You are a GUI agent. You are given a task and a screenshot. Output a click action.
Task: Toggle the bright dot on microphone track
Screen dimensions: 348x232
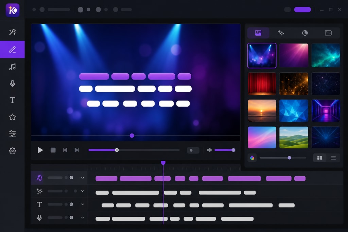pos(71,218)
